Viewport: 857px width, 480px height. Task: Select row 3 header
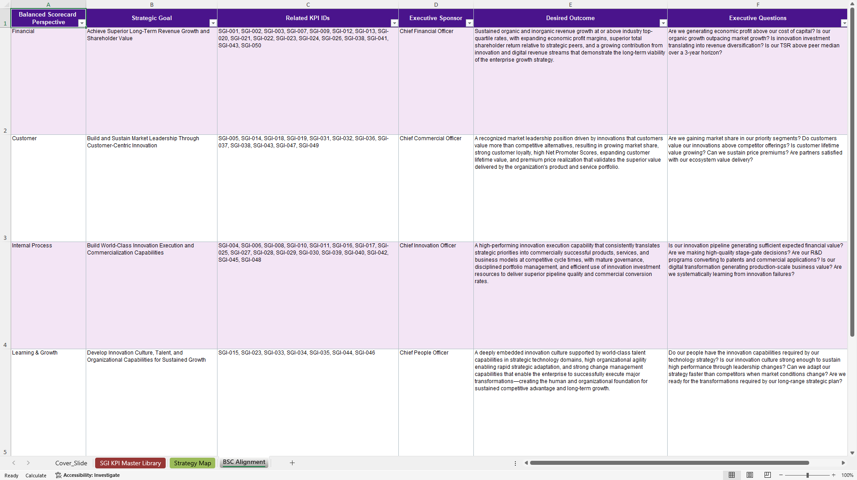pos(5,188)
